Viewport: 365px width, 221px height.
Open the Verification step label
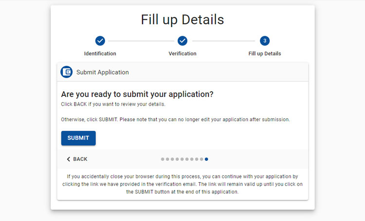click(182, 54)
